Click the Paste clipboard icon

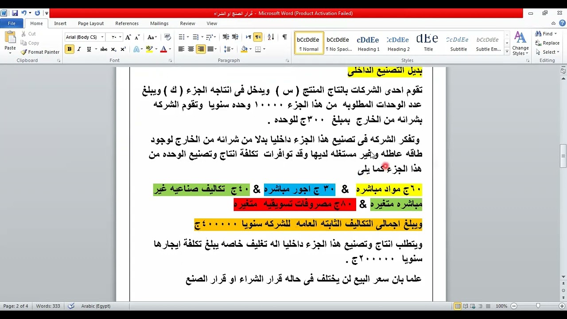coord(10,37)
